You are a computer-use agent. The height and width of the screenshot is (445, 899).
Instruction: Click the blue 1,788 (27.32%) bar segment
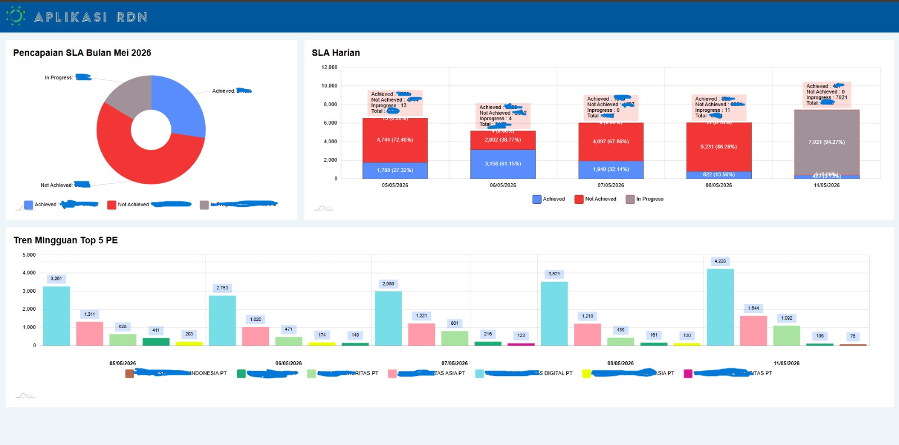(x=395, y=170)
